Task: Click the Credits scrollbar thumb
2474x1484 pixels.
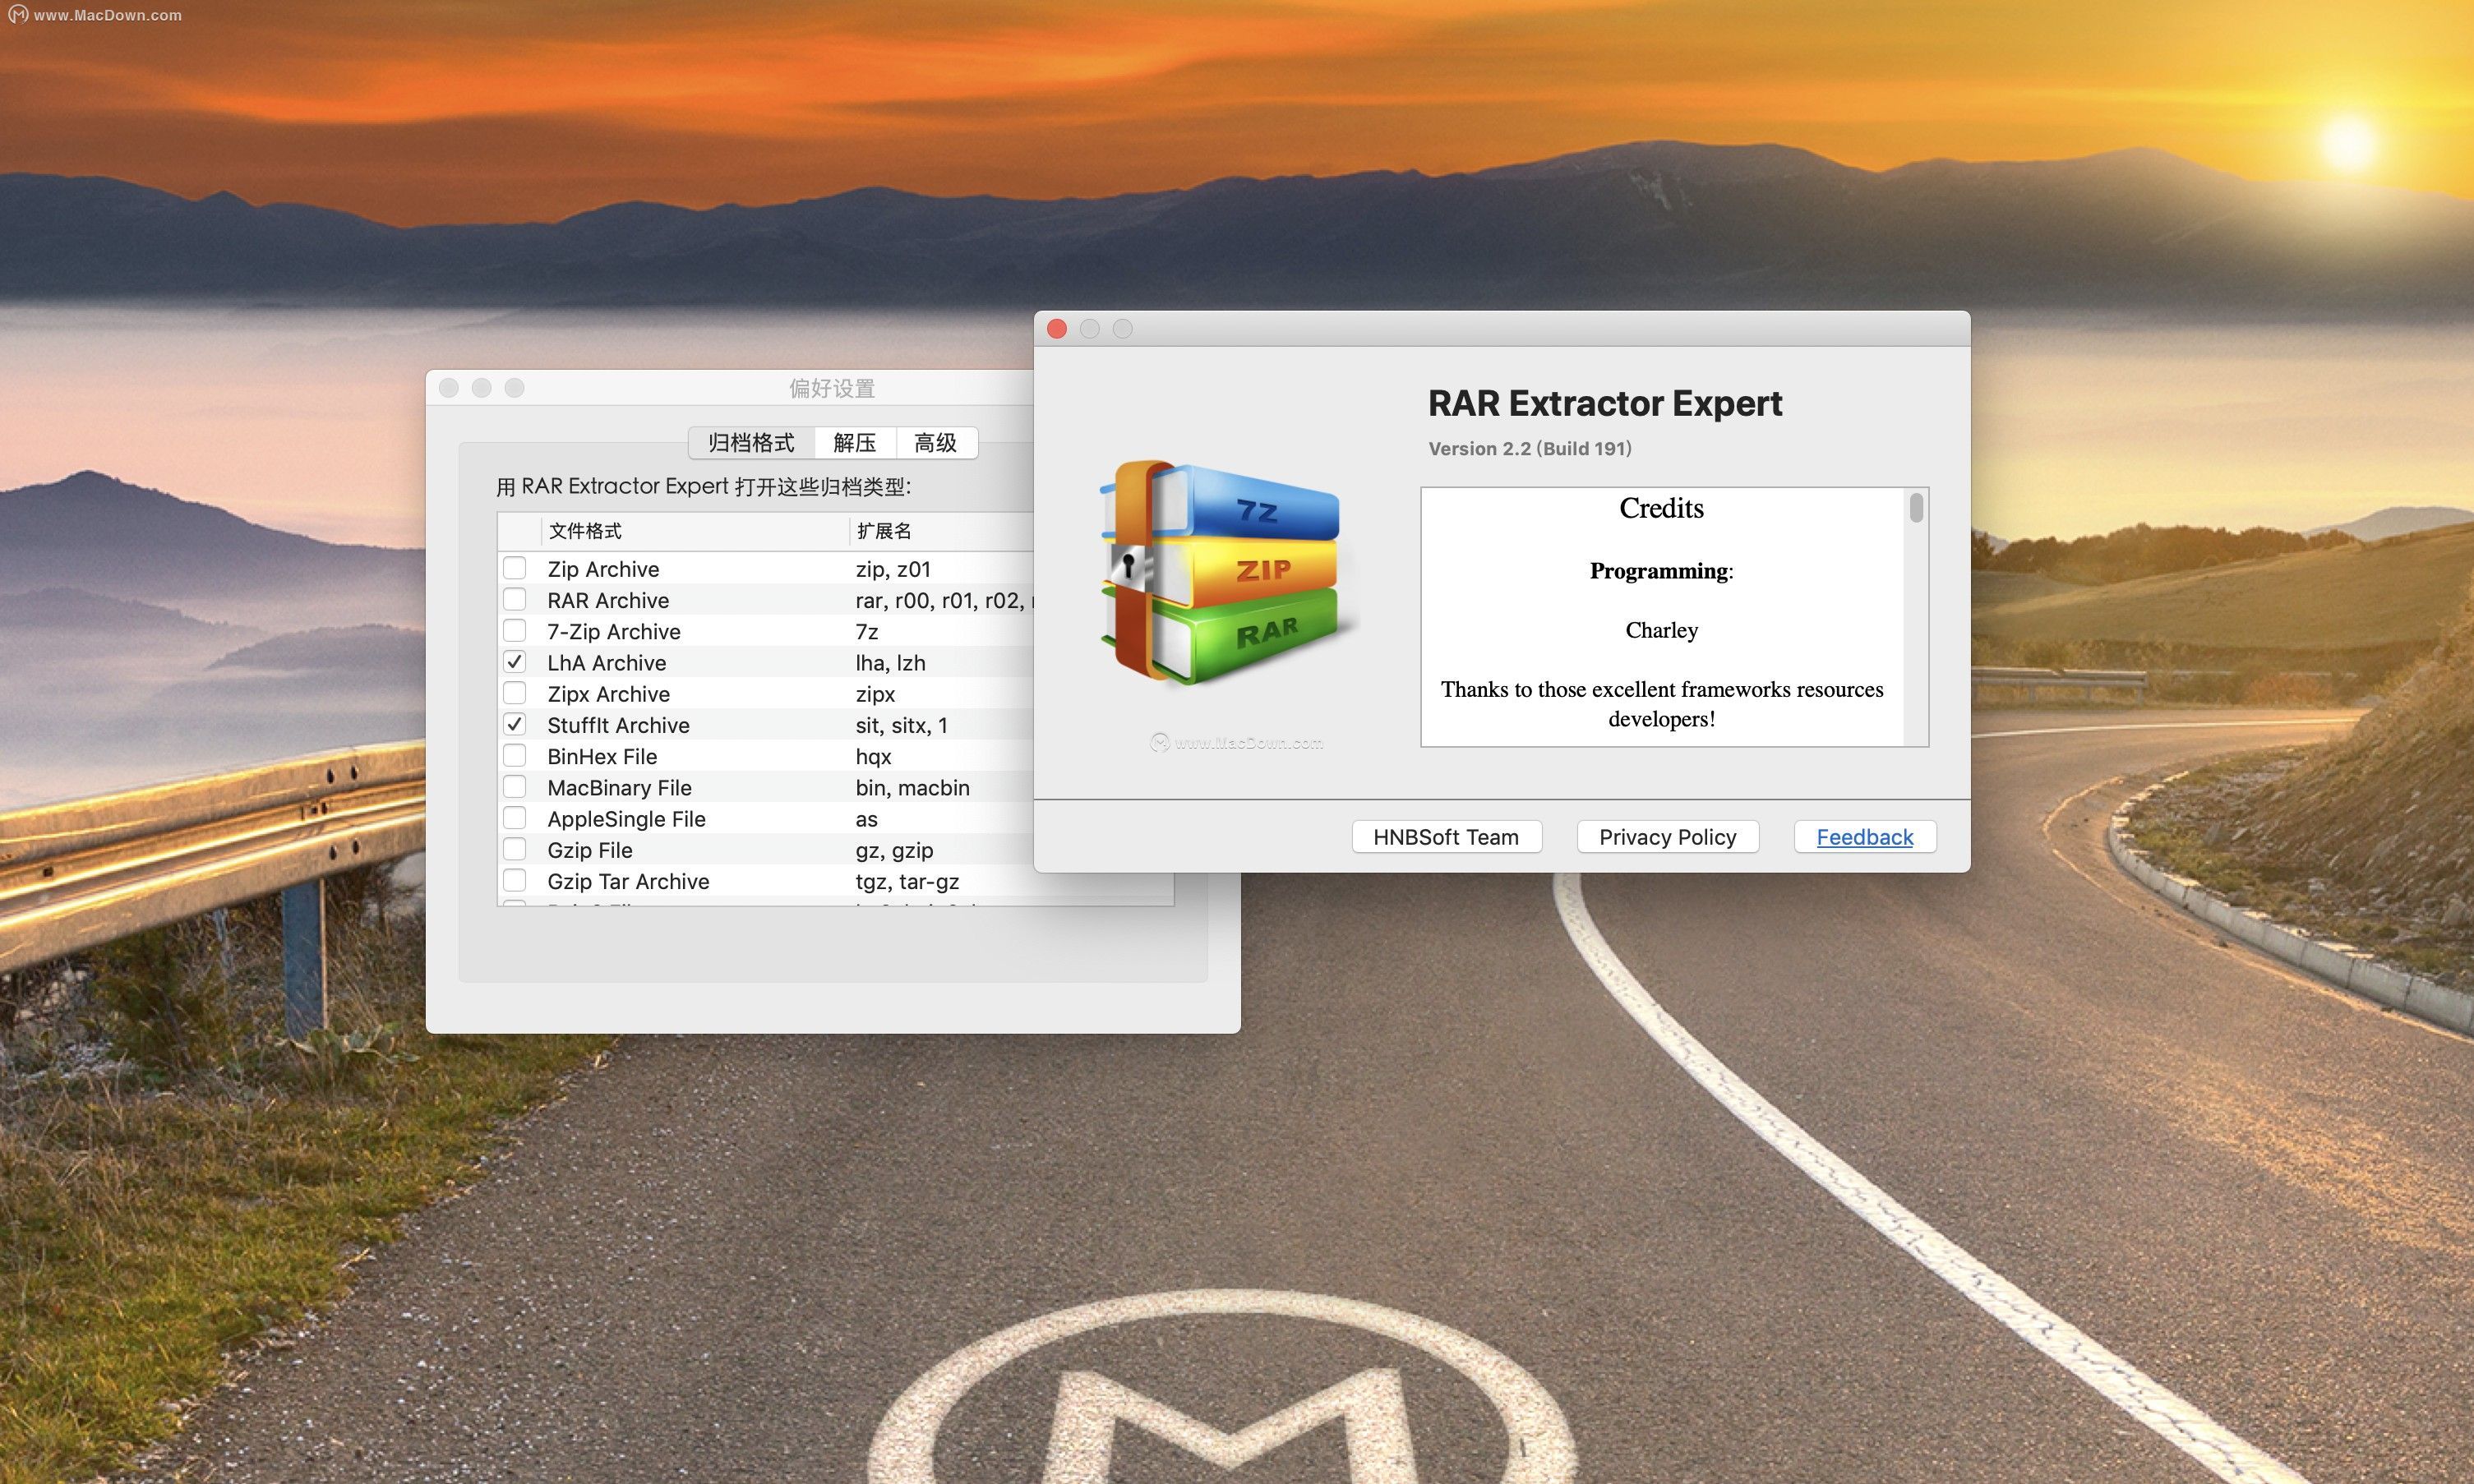Action: (1916, 507)
